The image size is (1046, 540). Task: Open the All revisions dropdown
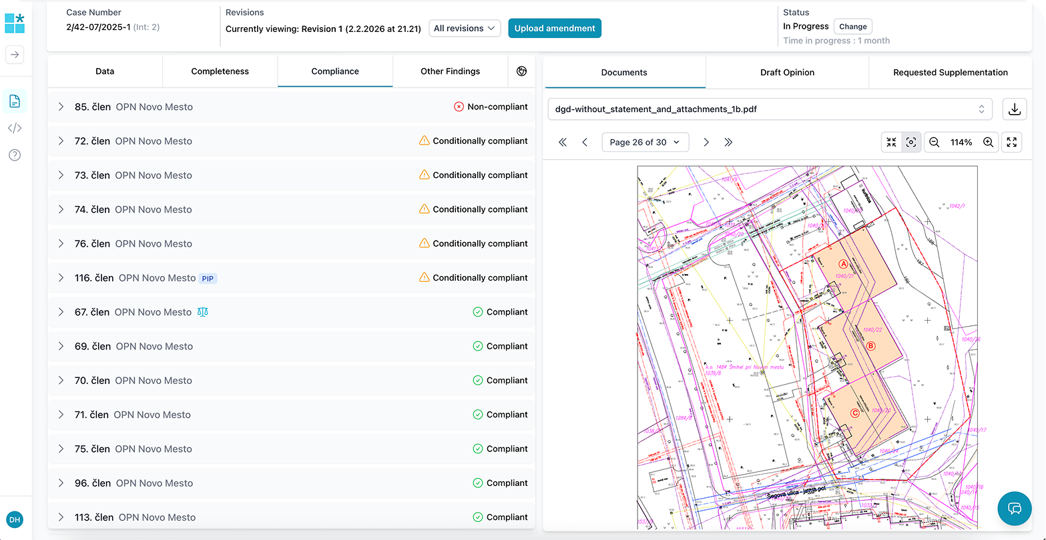click(465, 28)
